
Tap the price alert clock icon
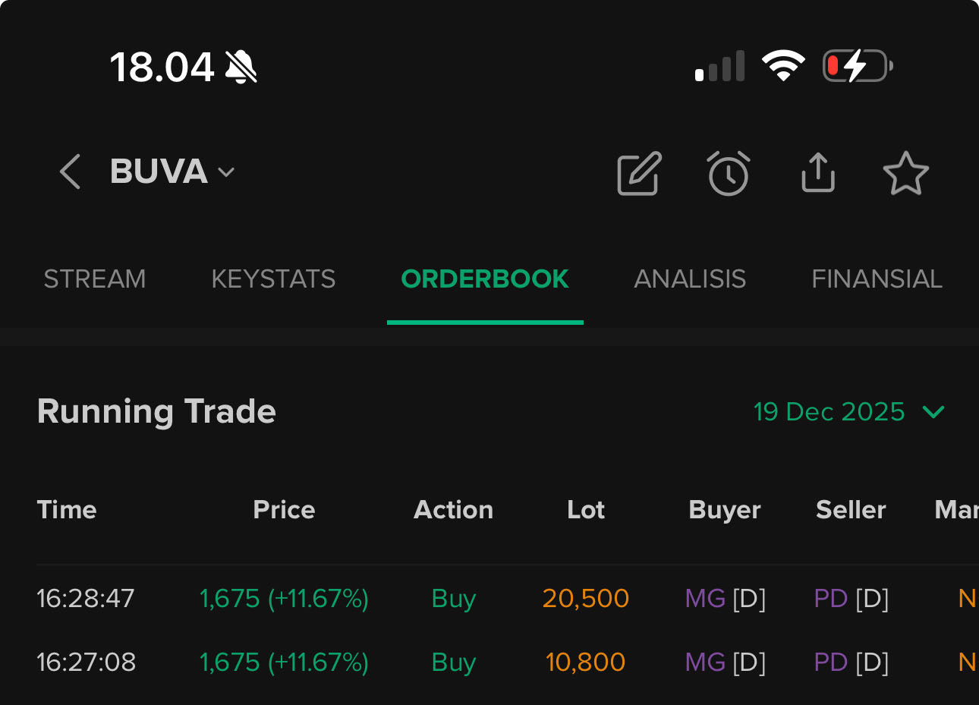729,174
